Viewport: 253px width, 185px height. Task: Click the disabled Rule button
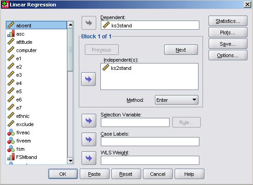[x=187, y=122]
